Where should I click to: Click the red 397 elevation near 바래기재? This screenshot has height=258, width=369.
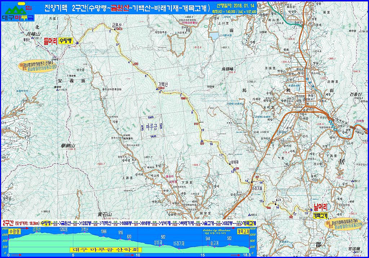point(257,177)
